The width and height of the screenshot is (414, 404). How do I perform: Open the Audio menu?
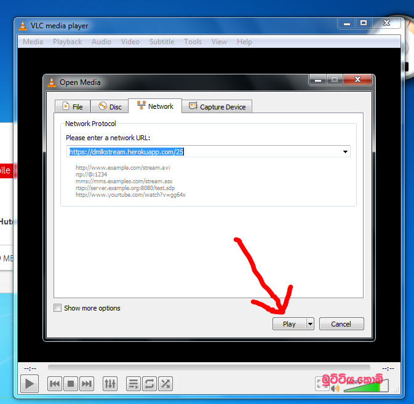[102, 42]
